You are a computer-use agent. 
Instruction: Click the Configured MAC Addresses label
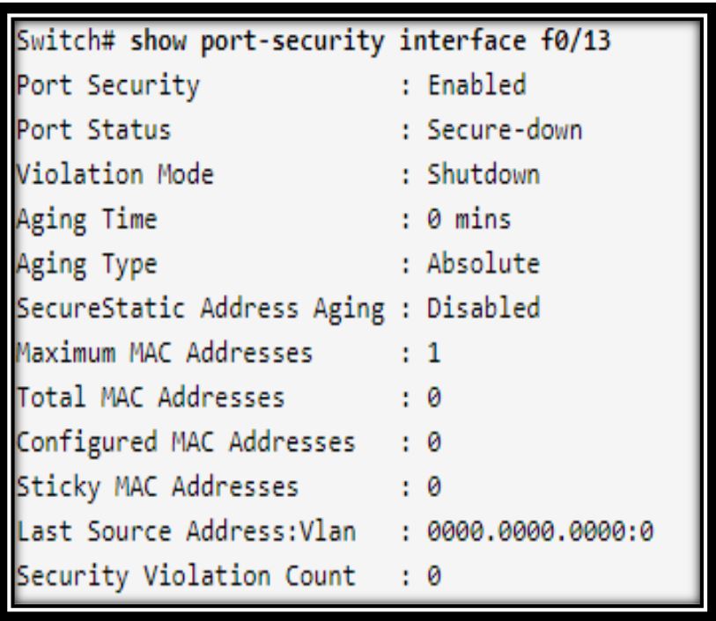click(186, 443)
